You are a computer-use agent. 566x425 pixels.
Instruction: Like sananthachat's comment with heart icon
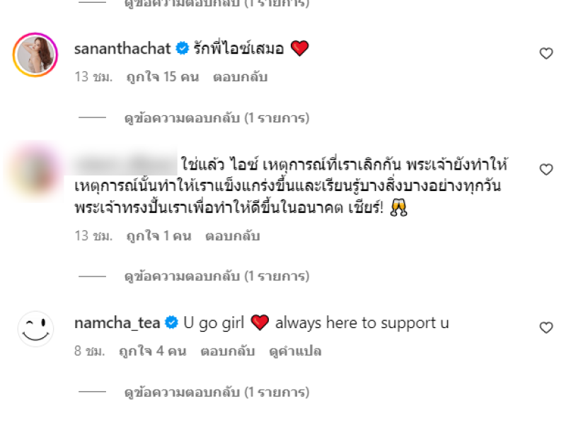(546, 54)
